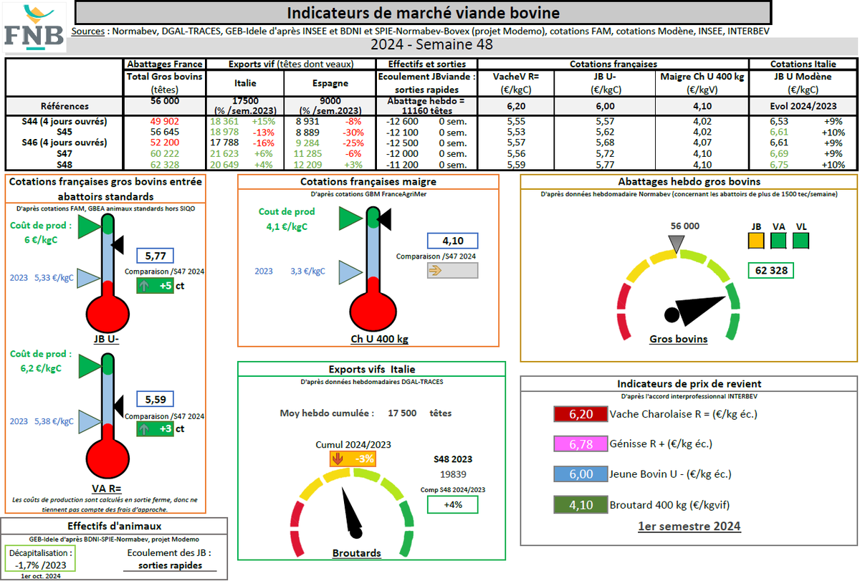Click the pink 6,78 Génisse box
This screenshot has width=860, height=581.
click(x=580, y=444)
